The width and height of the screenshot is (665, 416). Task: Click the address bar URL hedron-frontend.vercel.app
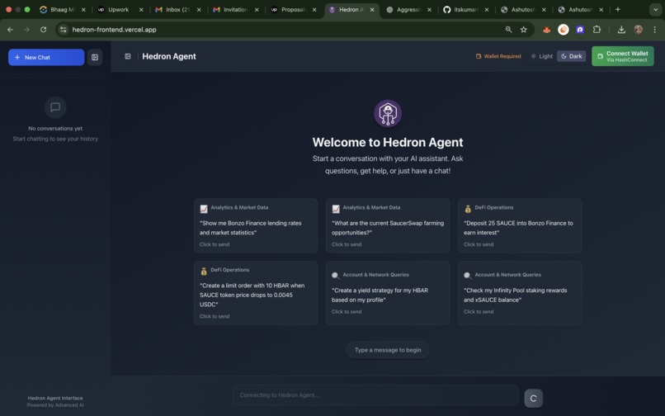point(115,30)
